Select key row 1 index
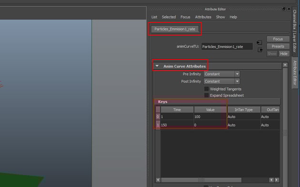 [x=158, y=125]
